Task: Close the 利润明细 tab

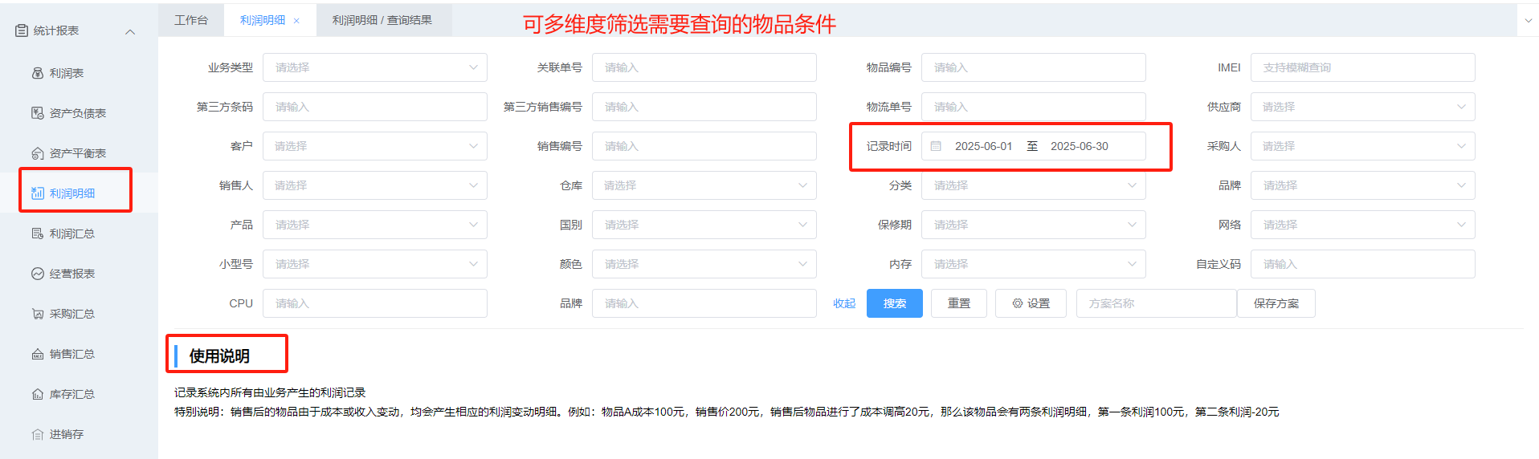Action: [296, 21]
